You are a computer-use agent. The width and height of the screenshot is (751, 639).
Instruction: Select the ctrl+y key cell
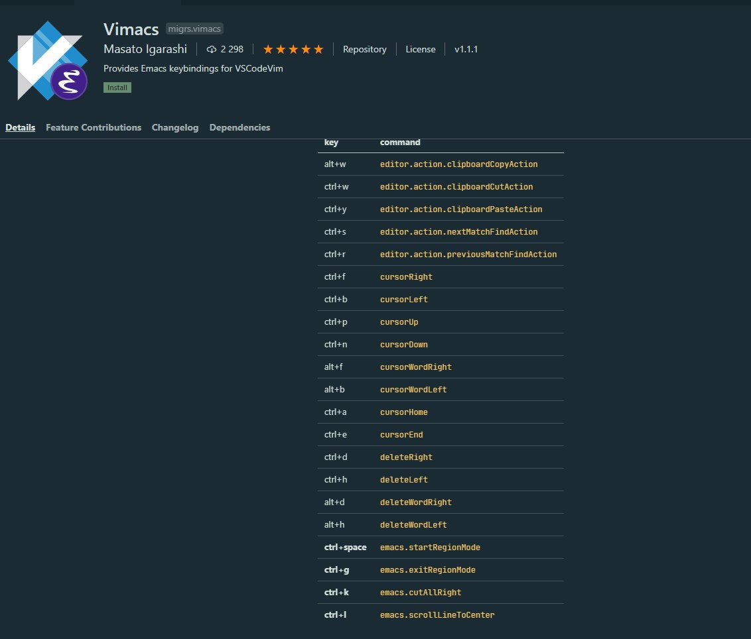point(335,209)
